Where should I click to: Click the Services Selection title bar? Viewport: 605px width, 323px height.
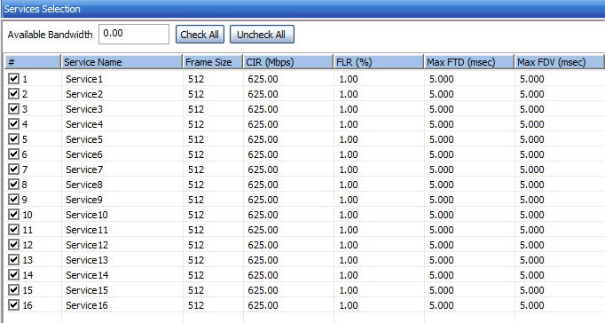(302, 9)
